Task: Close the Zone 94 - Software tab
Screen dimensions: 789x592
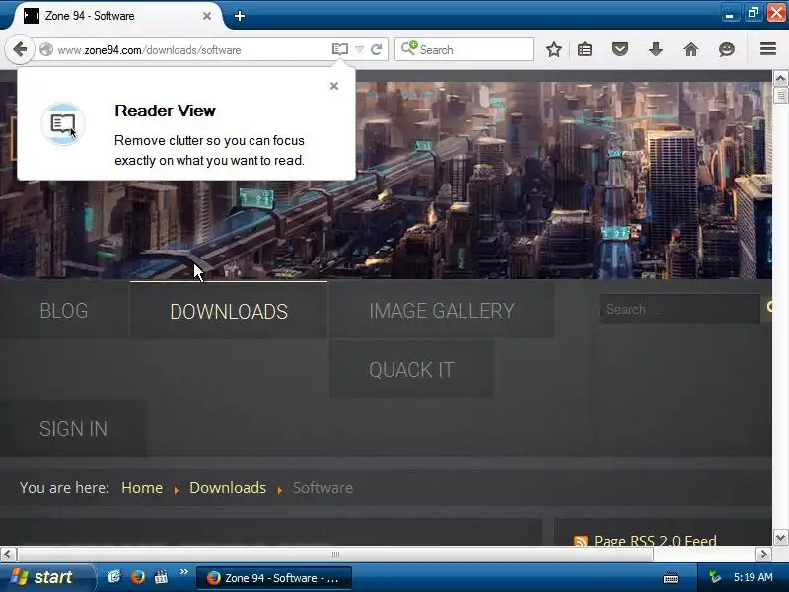Action: pyautogui.click(x=207, y=16)
